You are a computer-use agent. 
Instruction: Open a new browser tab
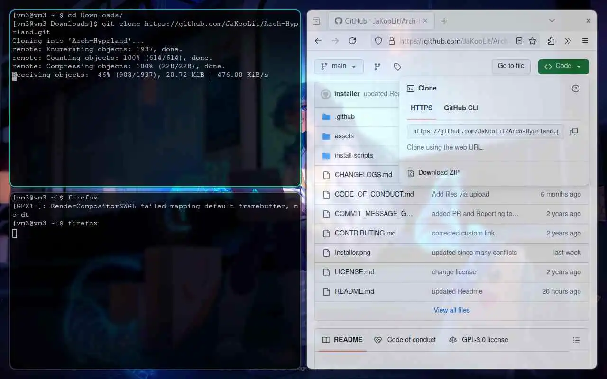[x=444, y=21]
